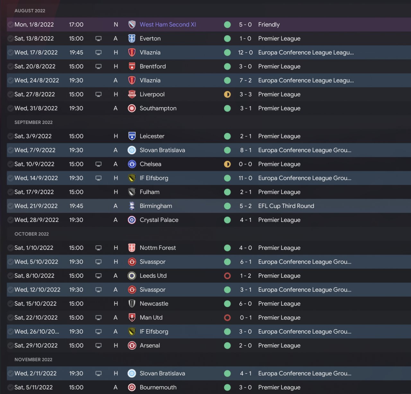The width and height of the screenshot is (411, 394).
Task: Click the Everton club badge
Action: point(132,39)
